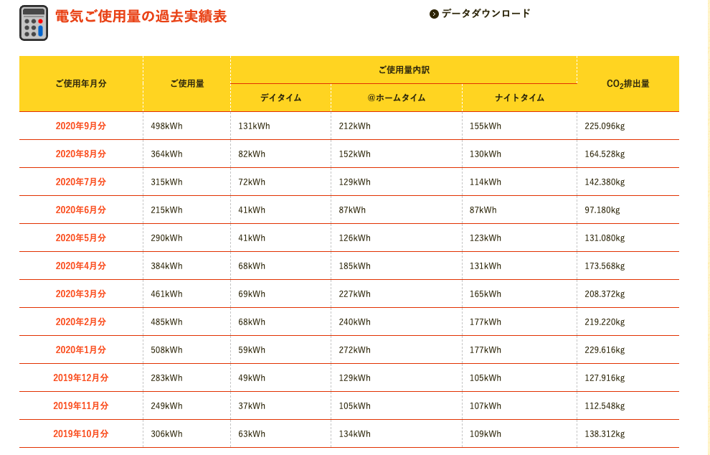Select the 112.548kg CO2 cell
Image resolution: width=710 pixels, height=455 pixels.
pos(628,406)
